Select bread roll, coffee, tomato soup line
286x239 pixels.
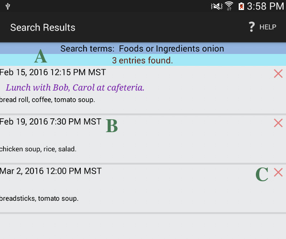47,100
